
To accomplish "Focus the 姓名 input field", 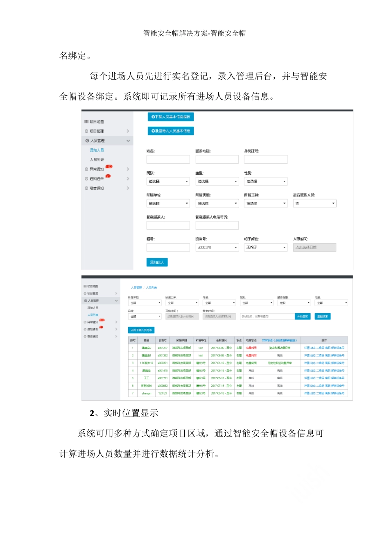I will click(x=168, y=159).
